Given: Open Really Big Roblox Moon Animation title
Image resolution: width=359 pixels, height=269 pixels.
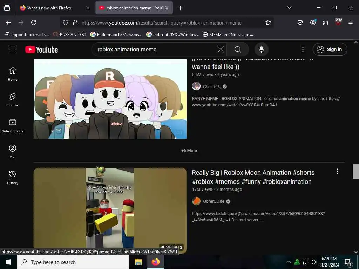Looking at the screenshot, I should (x=253, y=177).
